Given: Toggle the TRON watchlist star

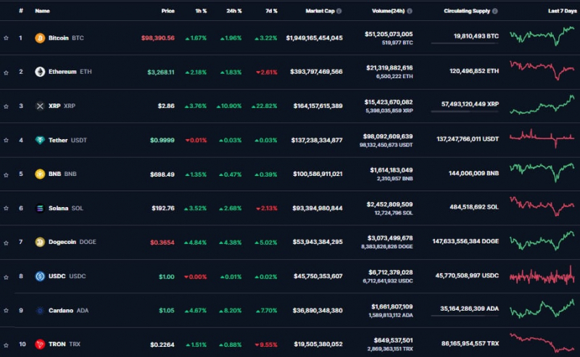Looking at the screenshot, I should click(x=7, y=345).
